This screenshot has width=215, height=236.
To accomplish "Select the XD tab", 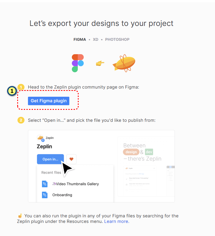I will point(96,39).
